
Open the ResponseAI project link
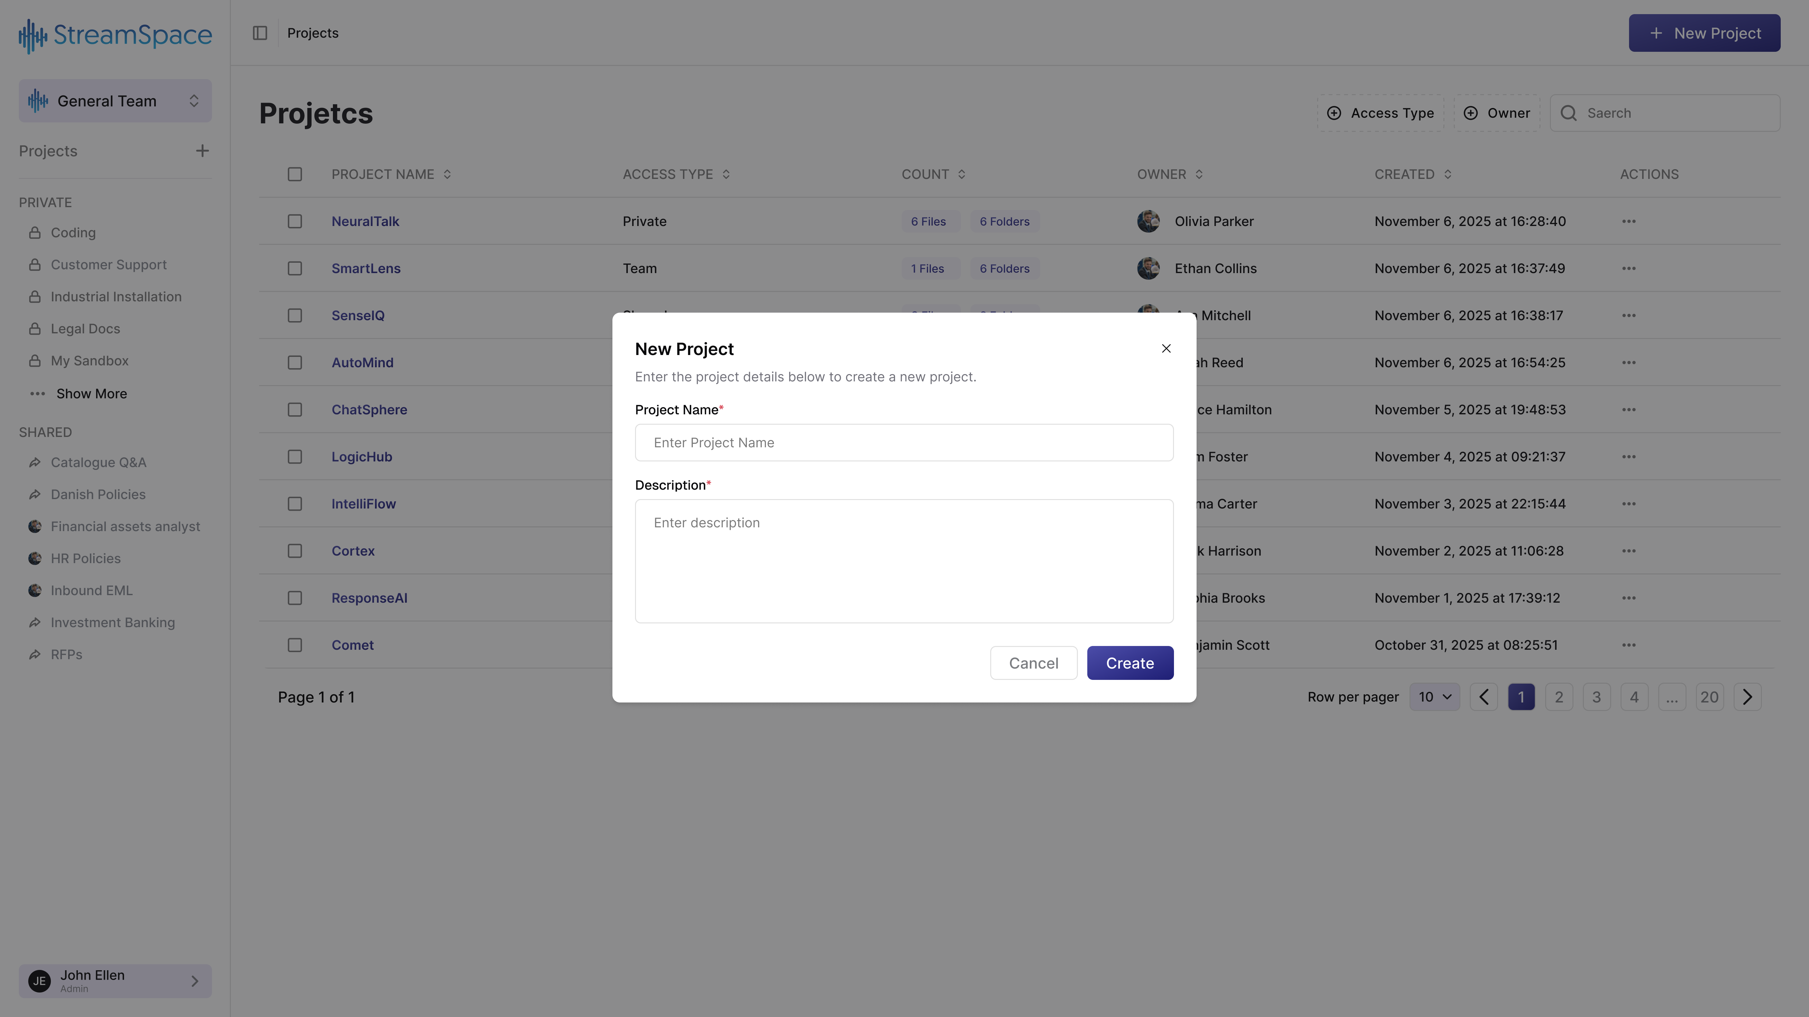pos(369,598)
